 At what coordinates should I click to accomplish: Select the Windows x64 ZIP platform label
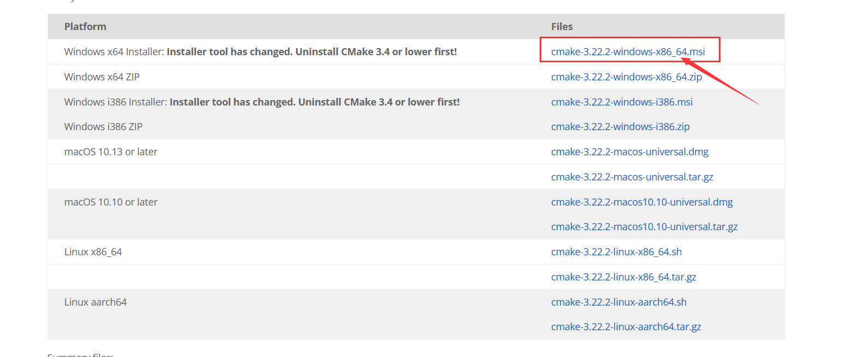102,77
